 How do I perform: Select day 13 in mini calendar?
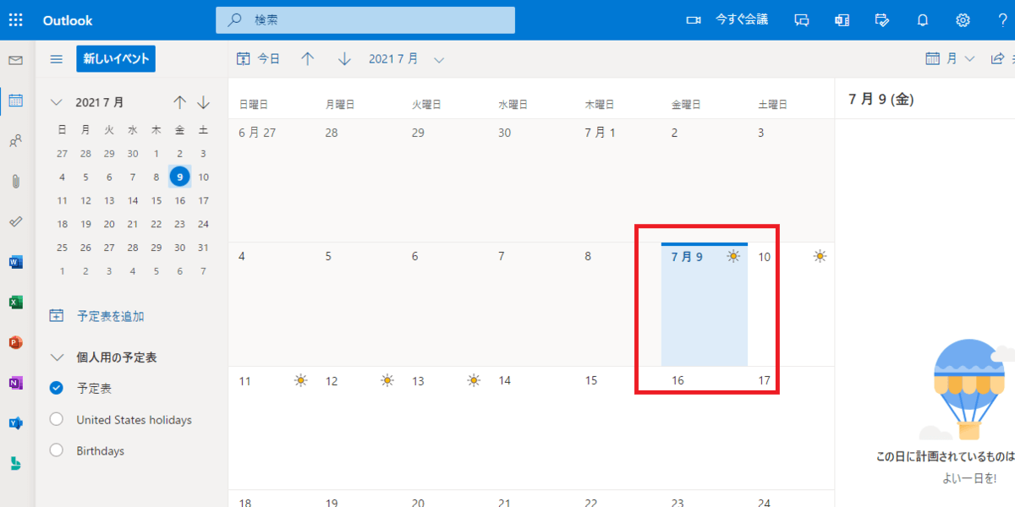[109, 200]
